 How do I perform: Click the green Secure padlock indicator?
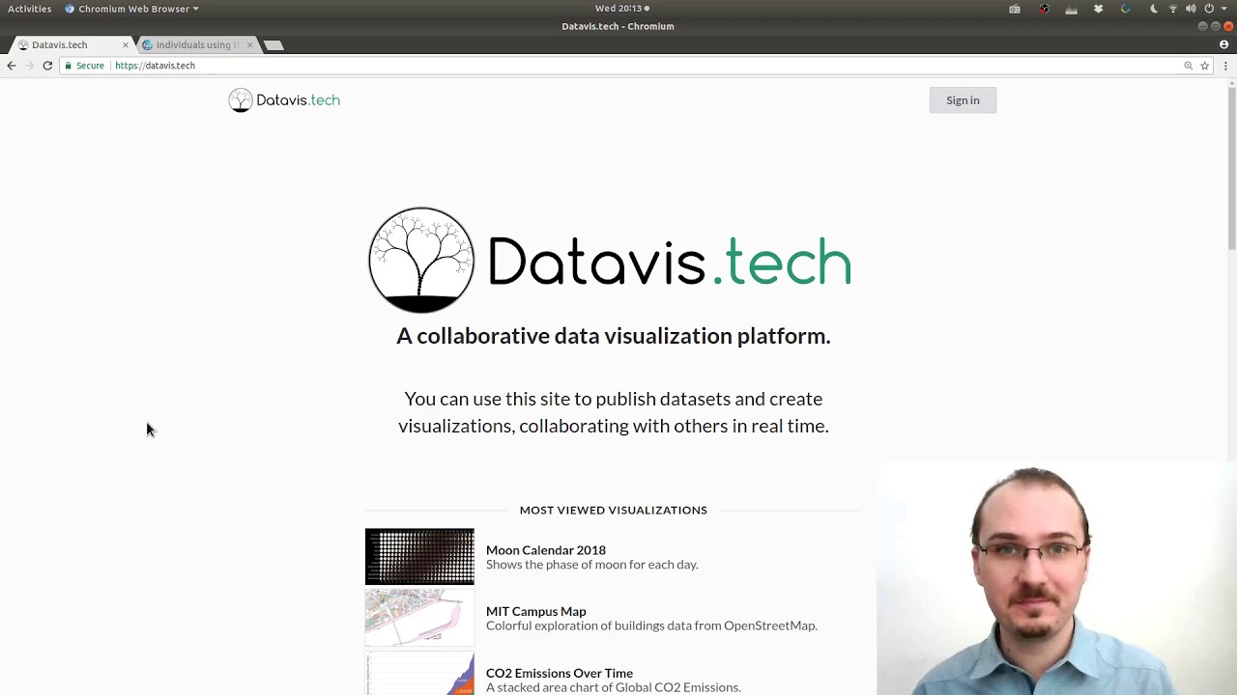84,66
